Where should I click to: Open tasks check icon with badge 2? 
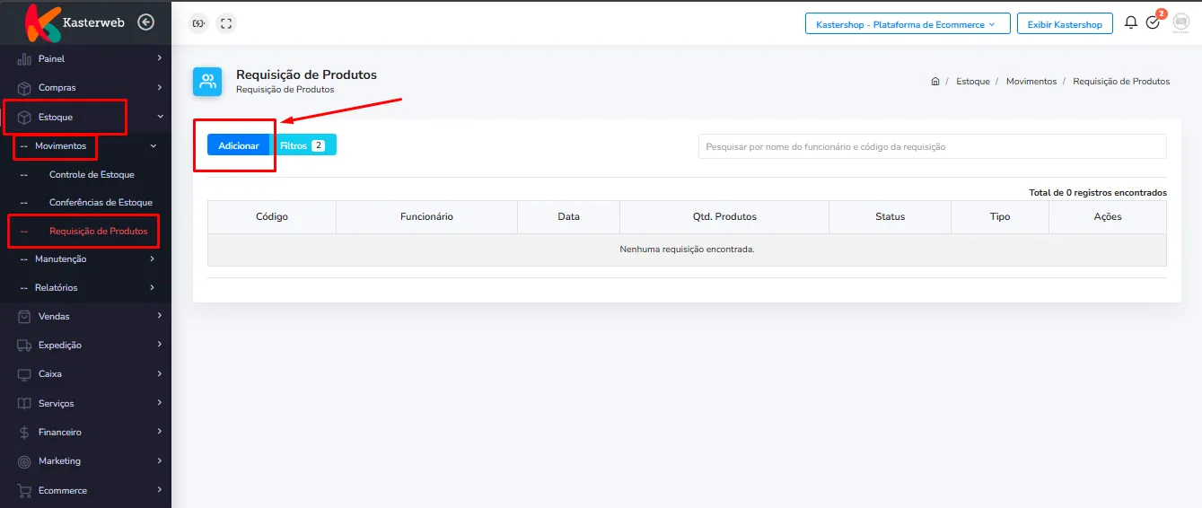(x=1154, y=22)
